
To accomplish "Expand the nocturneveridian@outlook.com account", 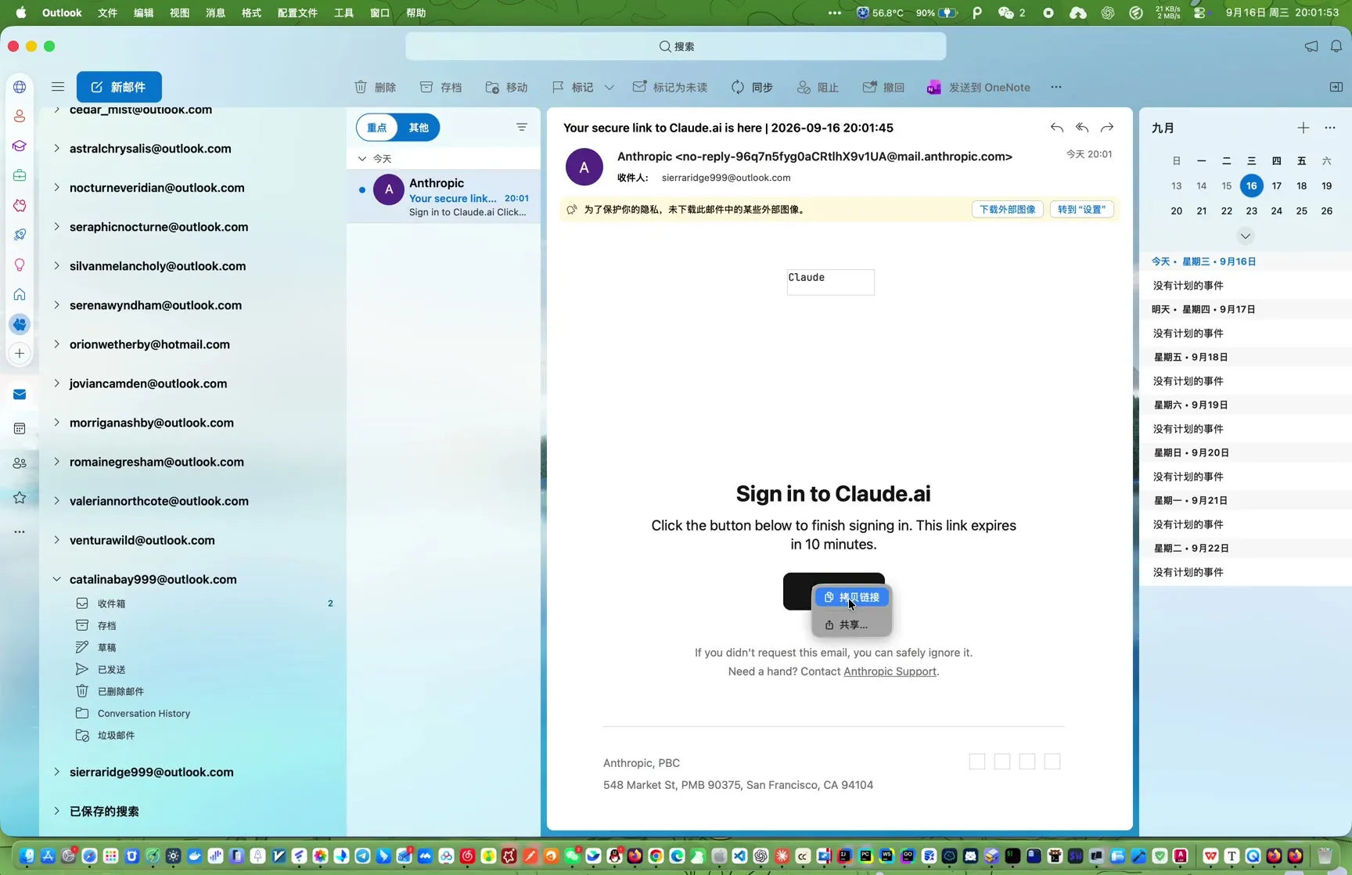I will click(x=56, y=188).
